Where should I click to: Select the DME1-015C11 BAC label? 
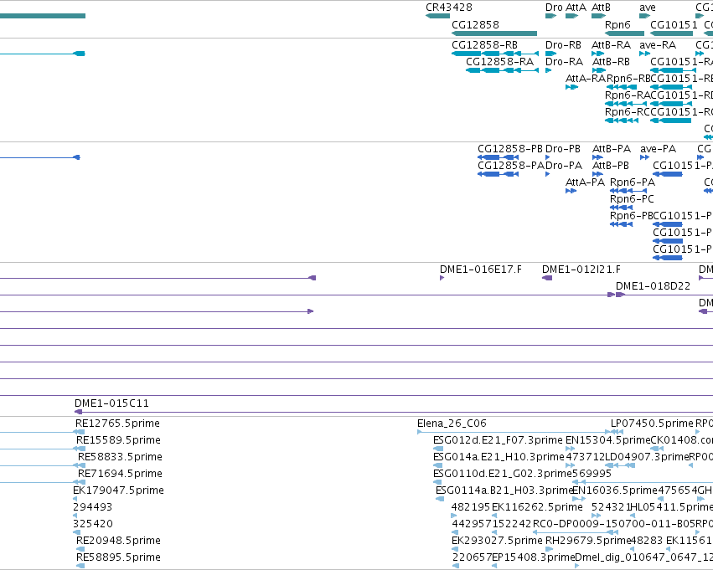coord(111,403)
